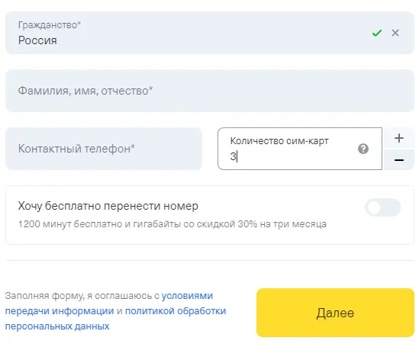Click the yellow Далее button
The width and height of the screenshot is (419, 347).
click(x=335, y=313)
